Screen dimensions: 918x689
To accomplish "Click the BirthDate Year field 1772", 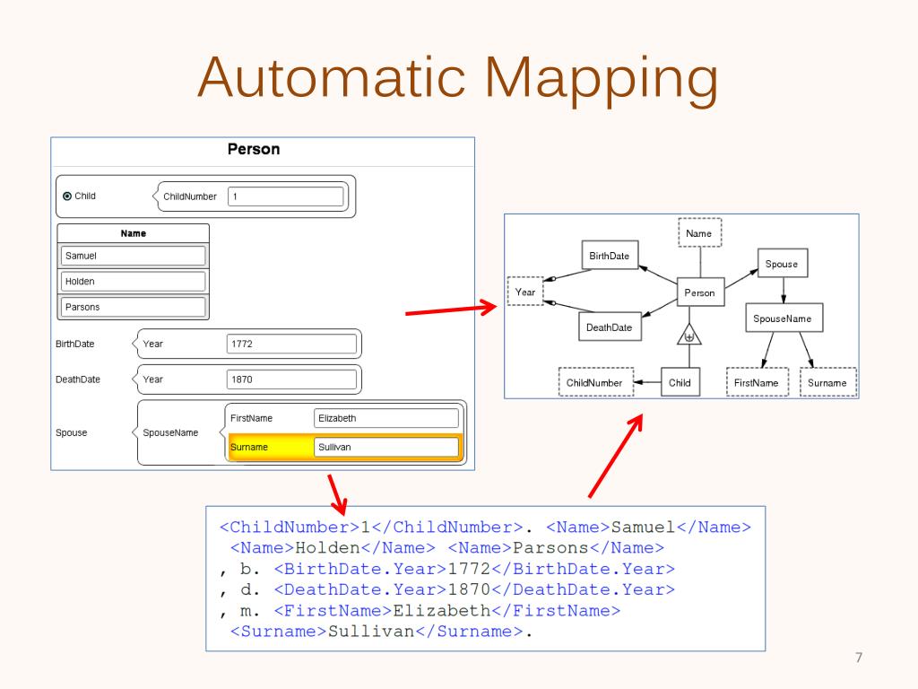I will click(x=291, y=344).
